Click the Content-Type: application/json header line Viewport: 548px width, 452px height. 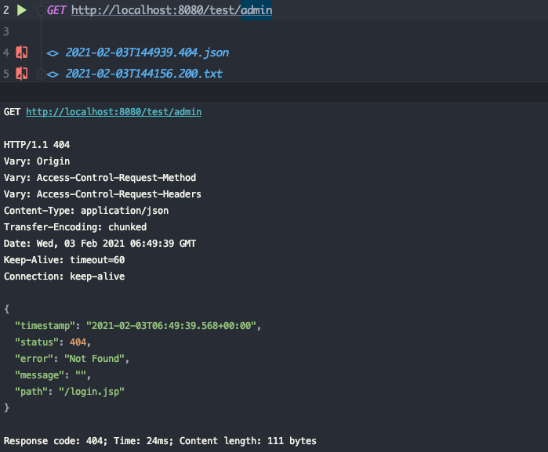[x=86, y=211]
